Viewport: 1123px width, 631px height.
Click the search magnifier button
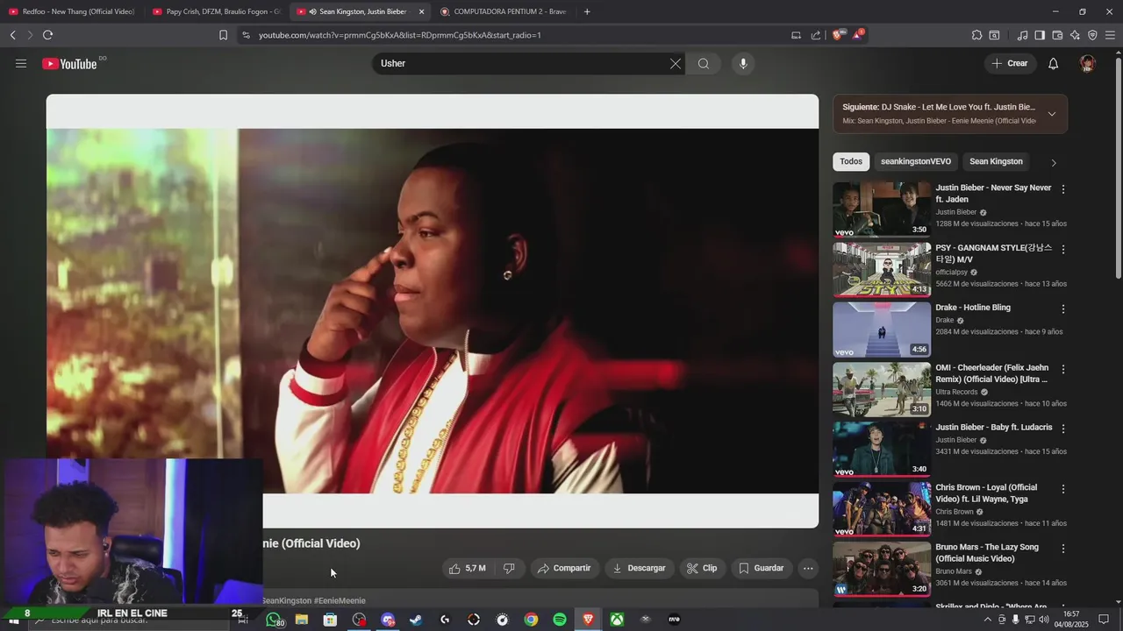click(x=704, y=63)
